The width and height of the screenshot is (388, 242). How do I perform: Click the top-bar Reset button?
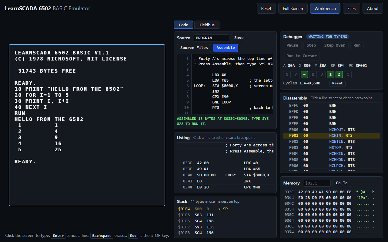click(x=266, y=8)
